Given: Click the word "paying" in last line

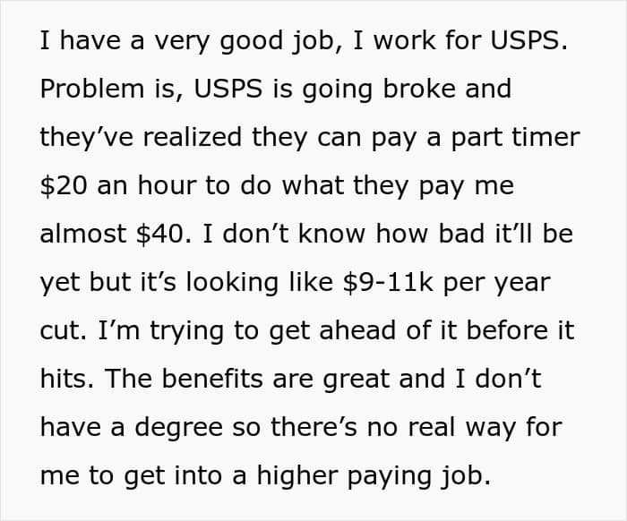Looking at the screenshot, I should 390,477.
